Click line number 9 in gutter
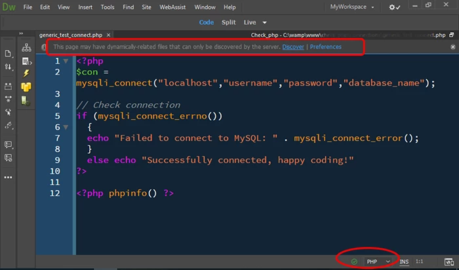 [x=58, y=160]
